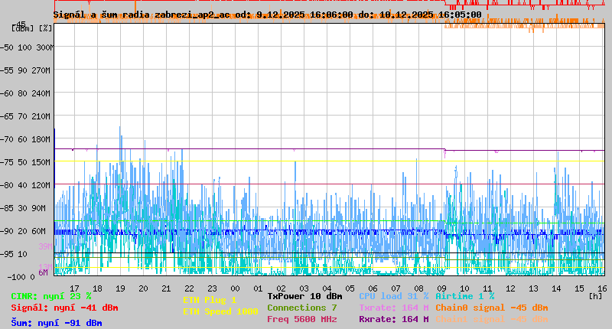Click the Connections 7 legend entry
This screenshot has width=612, height=329.
click(301, 308)
